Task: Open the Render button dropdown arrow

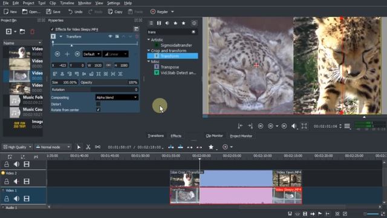Action: tap(172, 12)
